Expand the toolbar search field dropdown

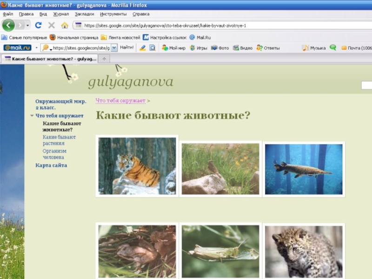click(114, 48)
